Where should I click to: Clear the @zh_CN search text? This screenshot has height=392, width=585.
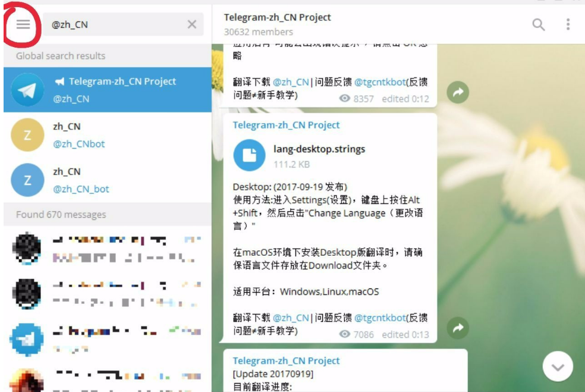[x=192, y=24]
